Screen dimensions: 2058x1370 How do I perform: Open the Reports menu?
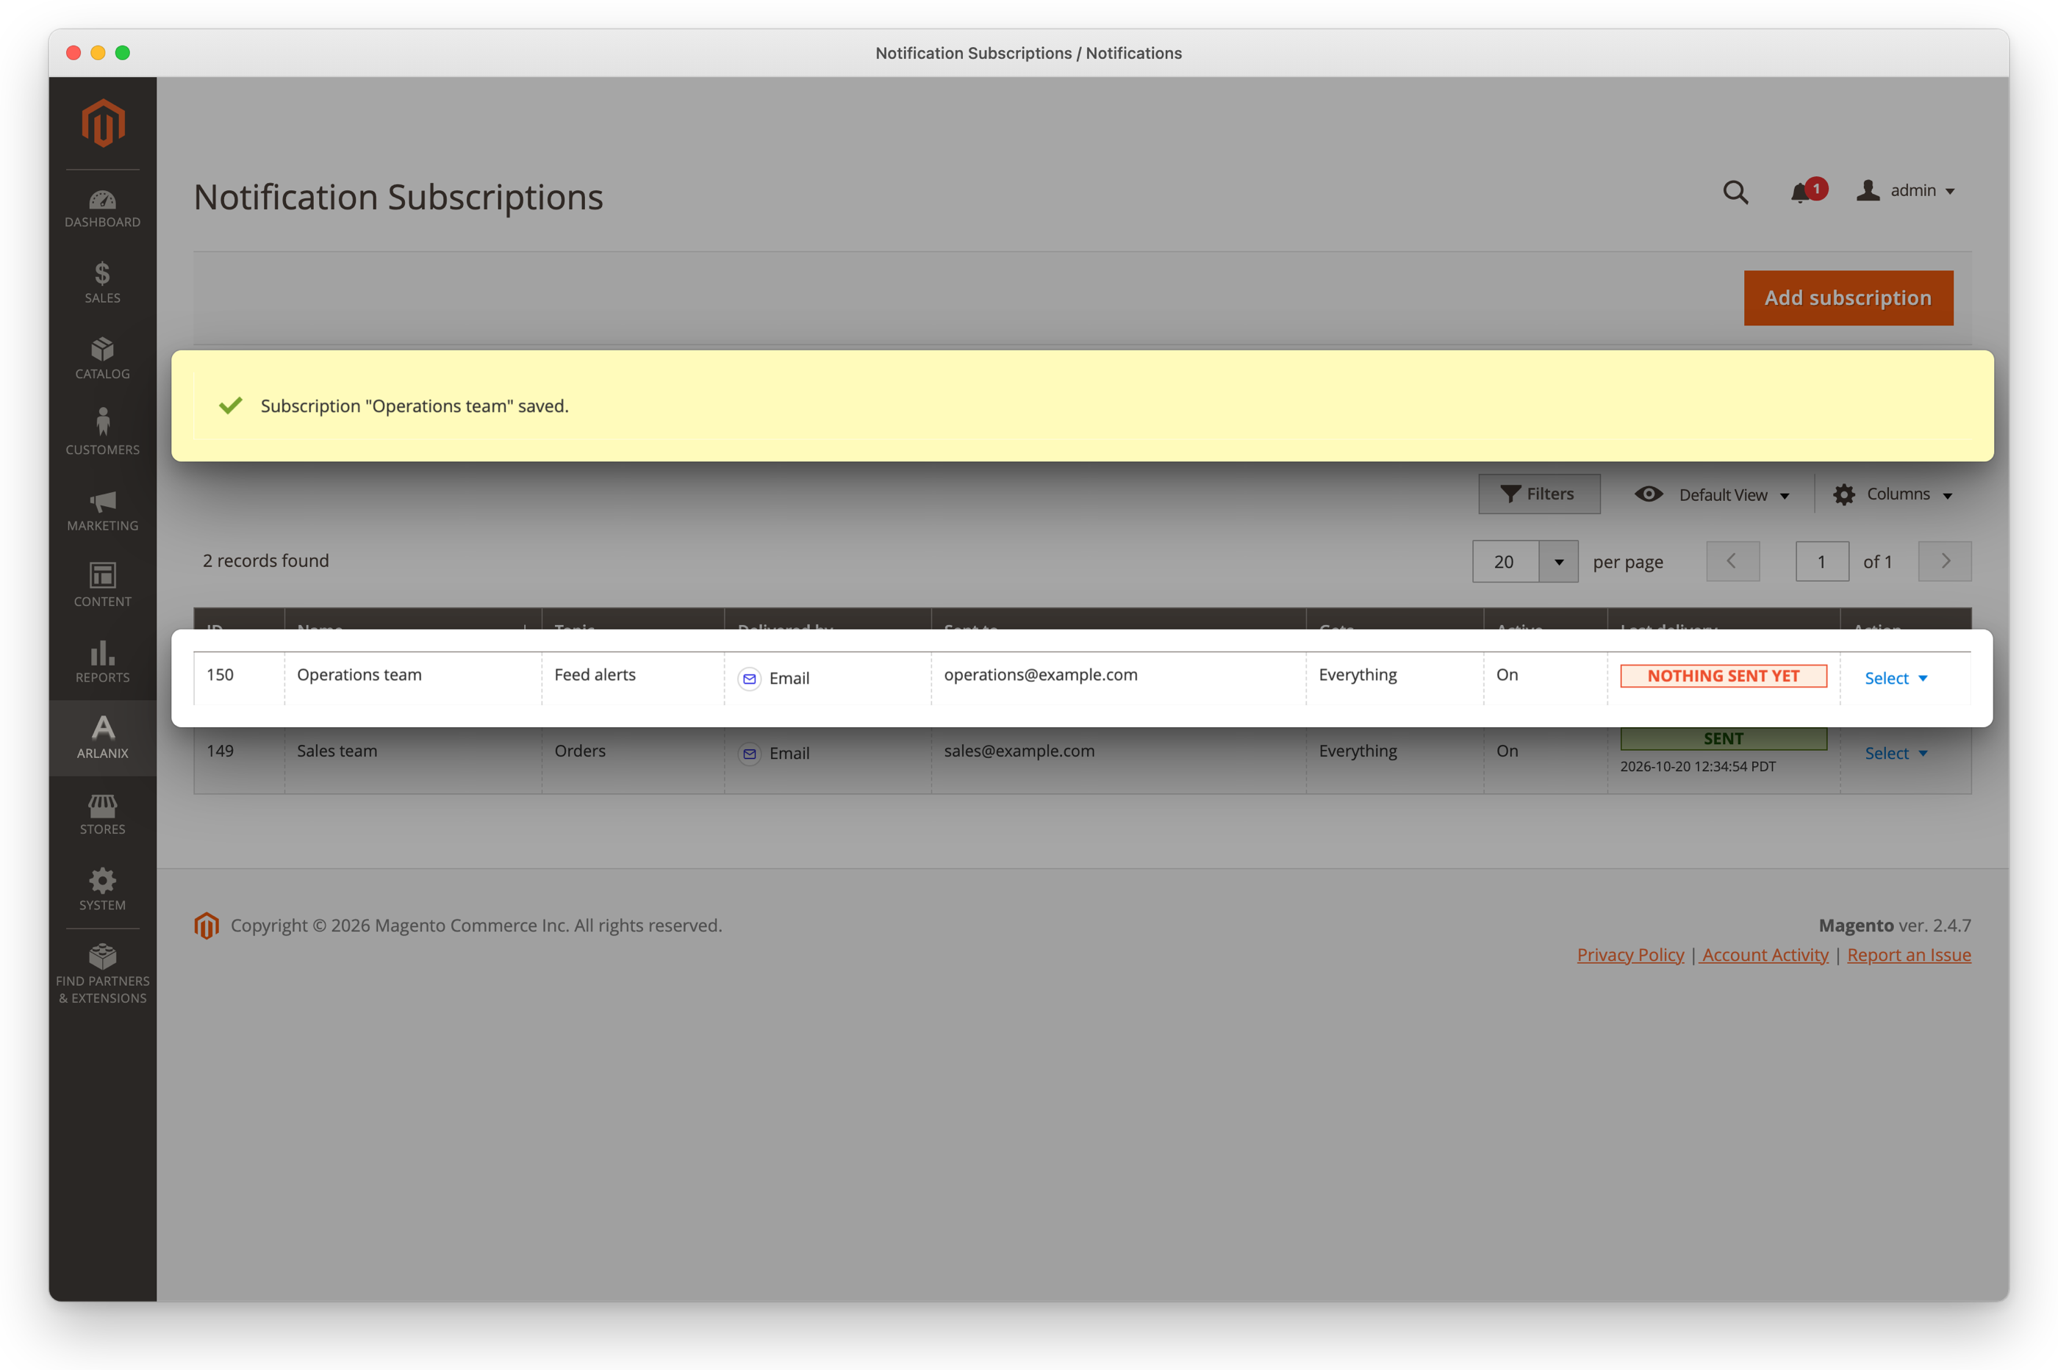[102, 663]
